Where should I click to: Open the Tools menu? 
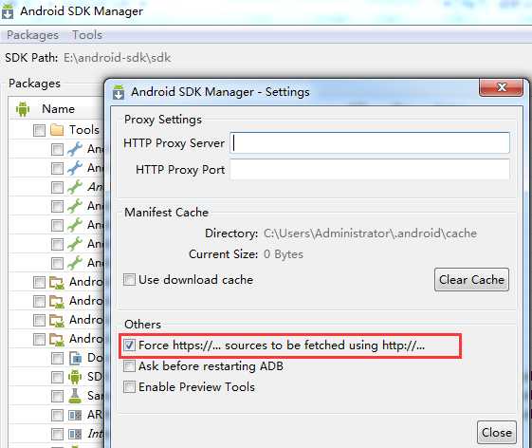pos(87,35)
